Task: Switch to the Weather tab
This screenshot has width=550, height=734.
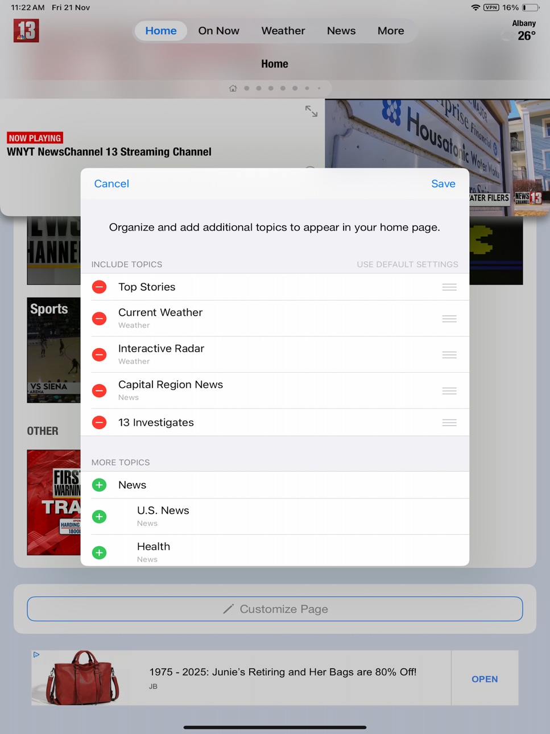Action: (283, 31)
